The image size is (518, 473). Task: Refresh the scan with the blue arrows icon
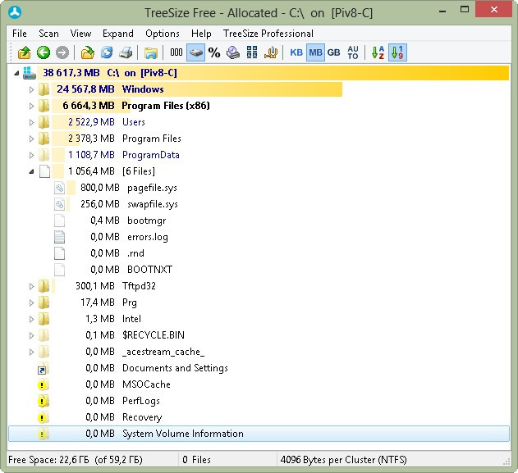(x=107, y=52)
